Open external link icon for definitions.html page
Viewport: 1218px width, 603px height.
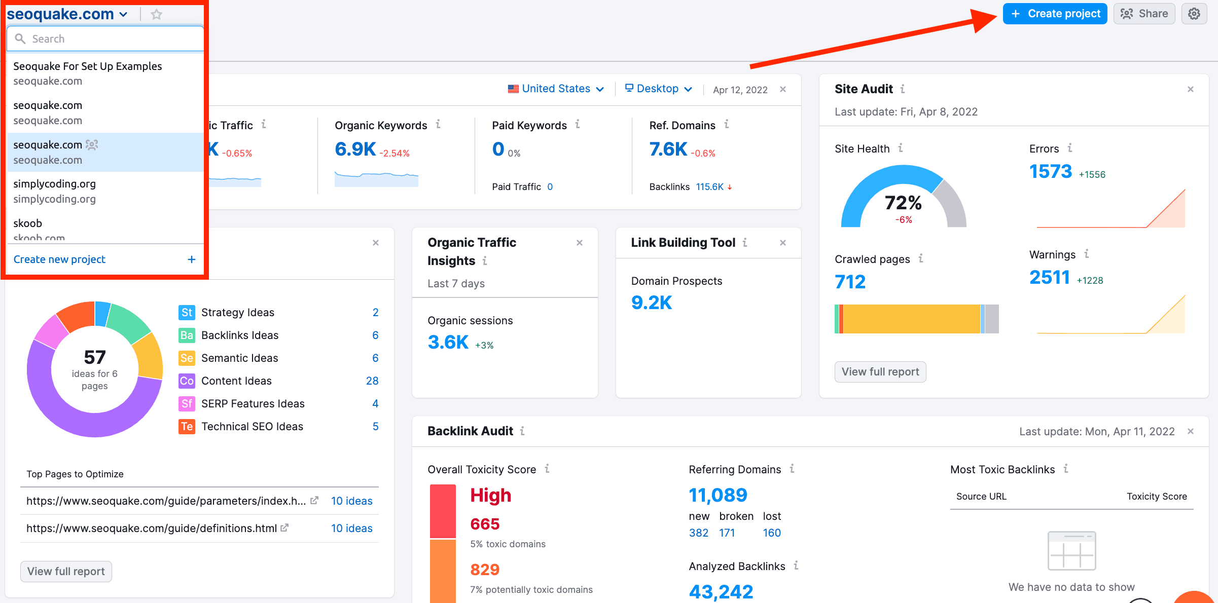tap(284, 528)
